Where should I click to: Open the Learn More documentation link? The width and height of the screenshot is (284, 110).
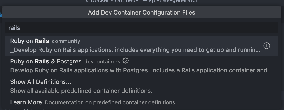coord(26,102)
